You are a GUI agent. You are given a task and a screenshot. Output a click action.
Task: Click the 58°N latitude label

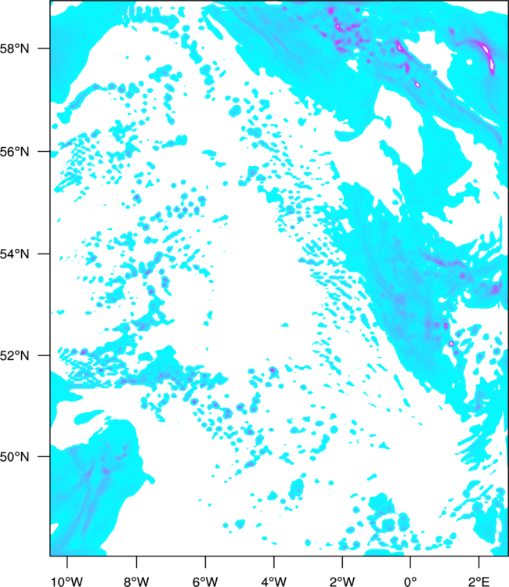pyautogui.click(x=15, y=49)
